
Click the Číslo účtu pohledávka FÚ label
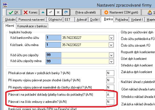click(x=138, y=39)
